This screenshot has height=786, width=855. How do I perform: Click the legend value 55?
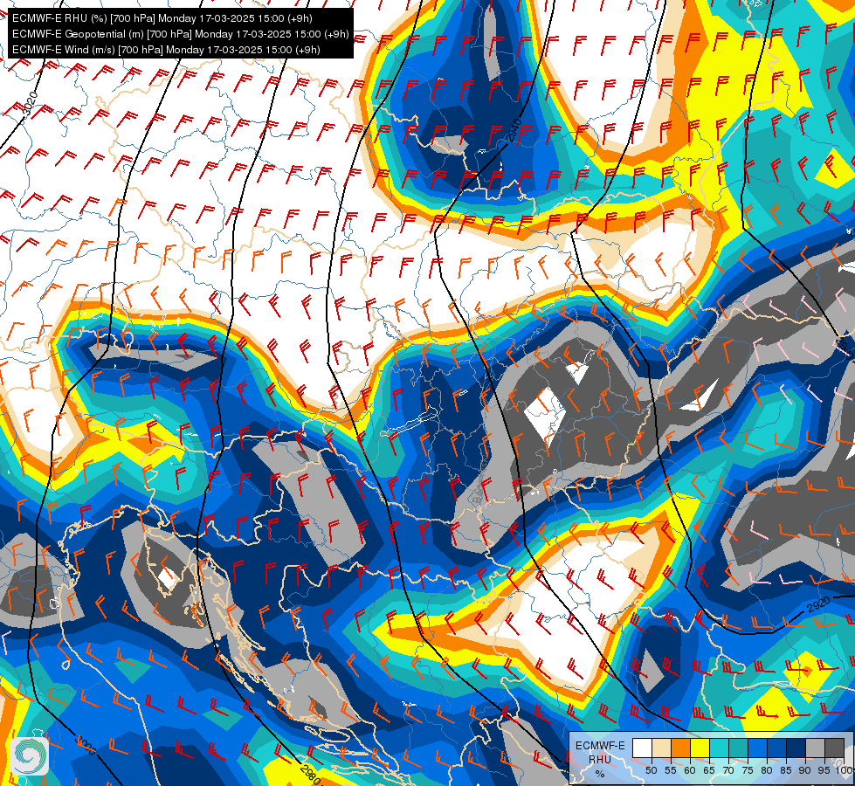[671, 770]
